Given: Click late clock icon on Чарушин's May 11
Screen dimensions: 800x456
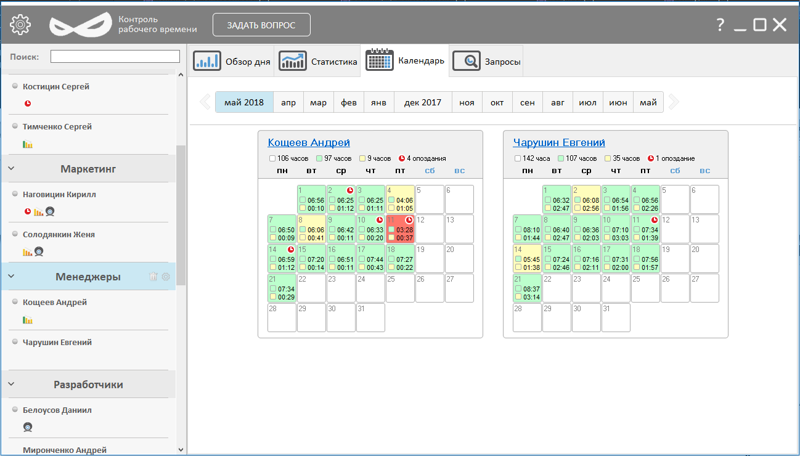Looking at the screenshot, I should click(x=654, y=220).
